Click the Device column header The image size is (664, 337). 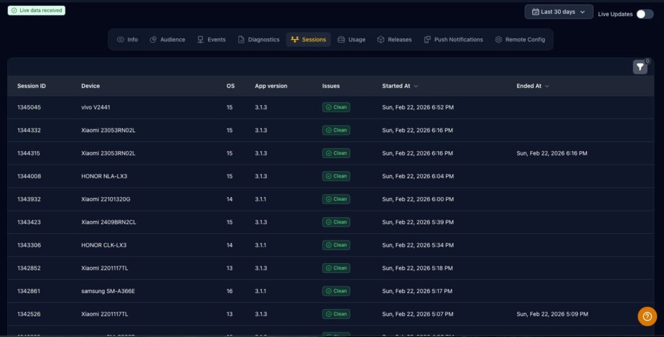90,86
